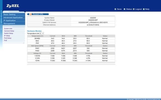This screenshot has width=161, height=100.
Task: Log out using the Logout link
Action: click(138, 9)
